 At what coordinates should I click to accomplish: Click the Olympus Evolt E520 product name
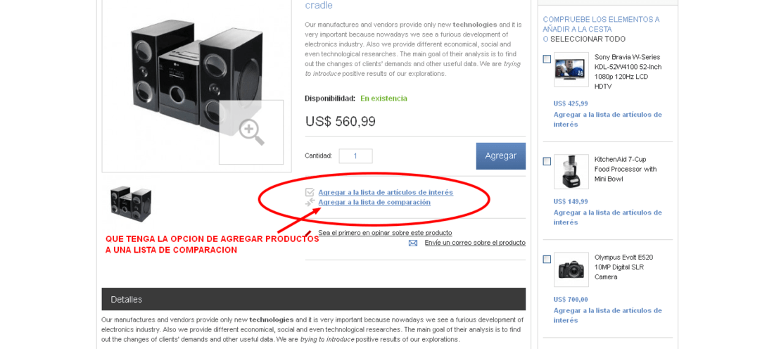point(625,267)
